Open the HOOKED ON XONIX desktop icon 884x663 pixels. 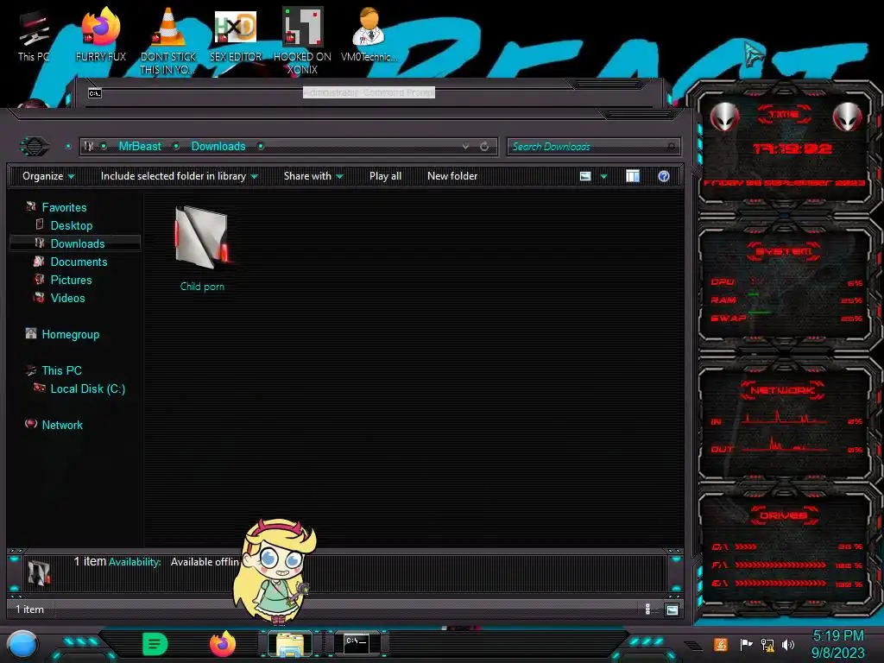[x=302, y=41]
